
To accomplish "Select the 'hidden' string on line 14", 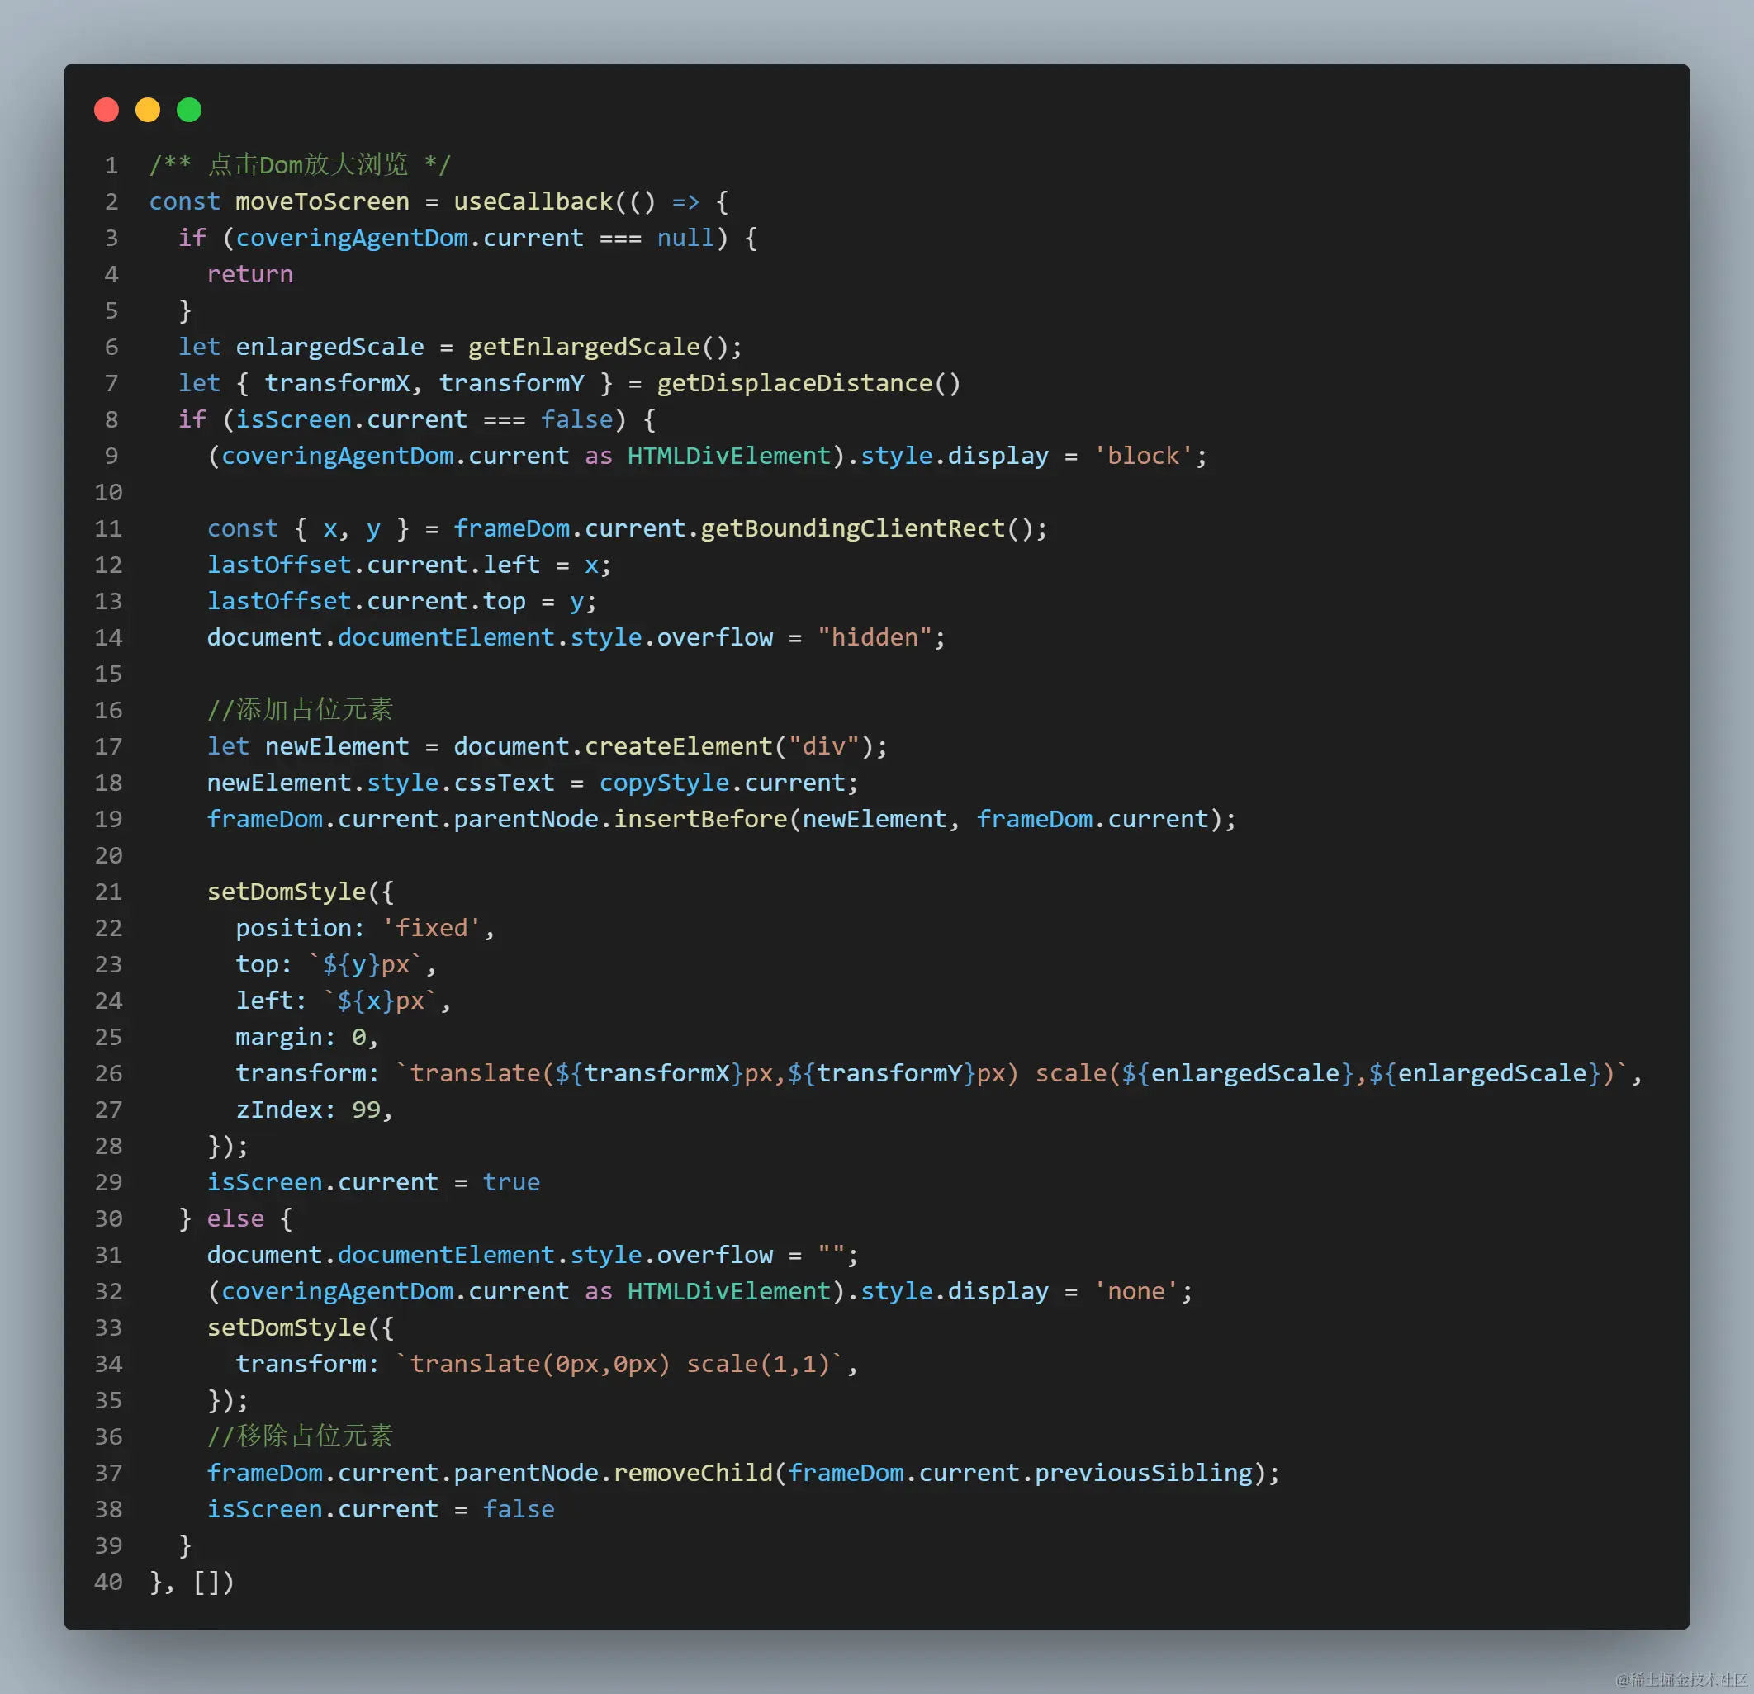I will [x=875, y=636].
